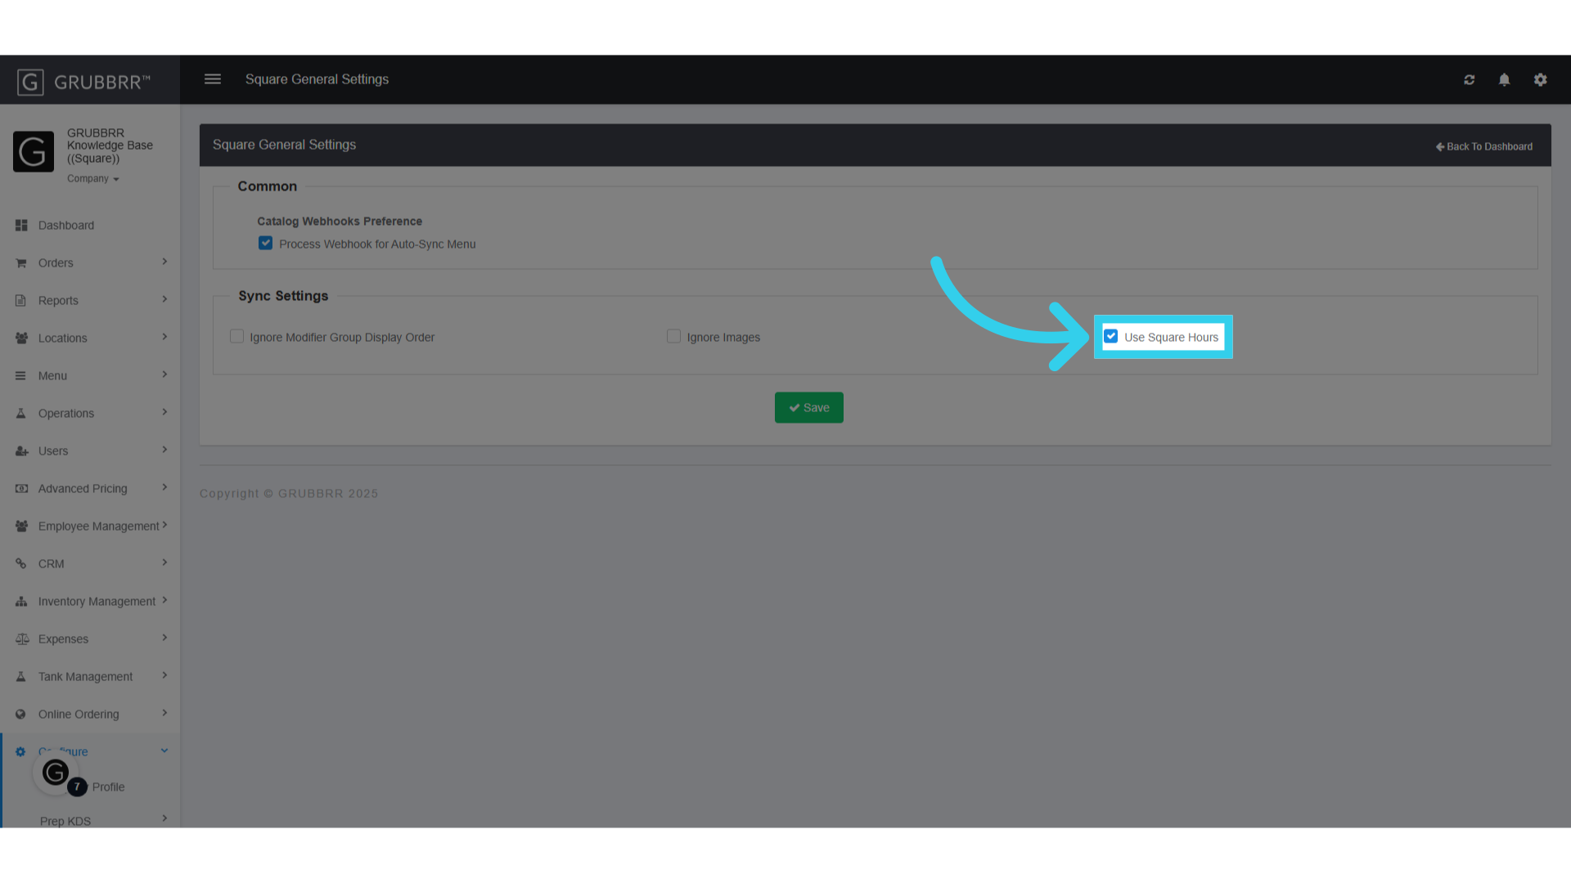This screenshot has height=883, width=1571.
Task: Click the GRUBBRR logo in header
Action: coord(83,82)
